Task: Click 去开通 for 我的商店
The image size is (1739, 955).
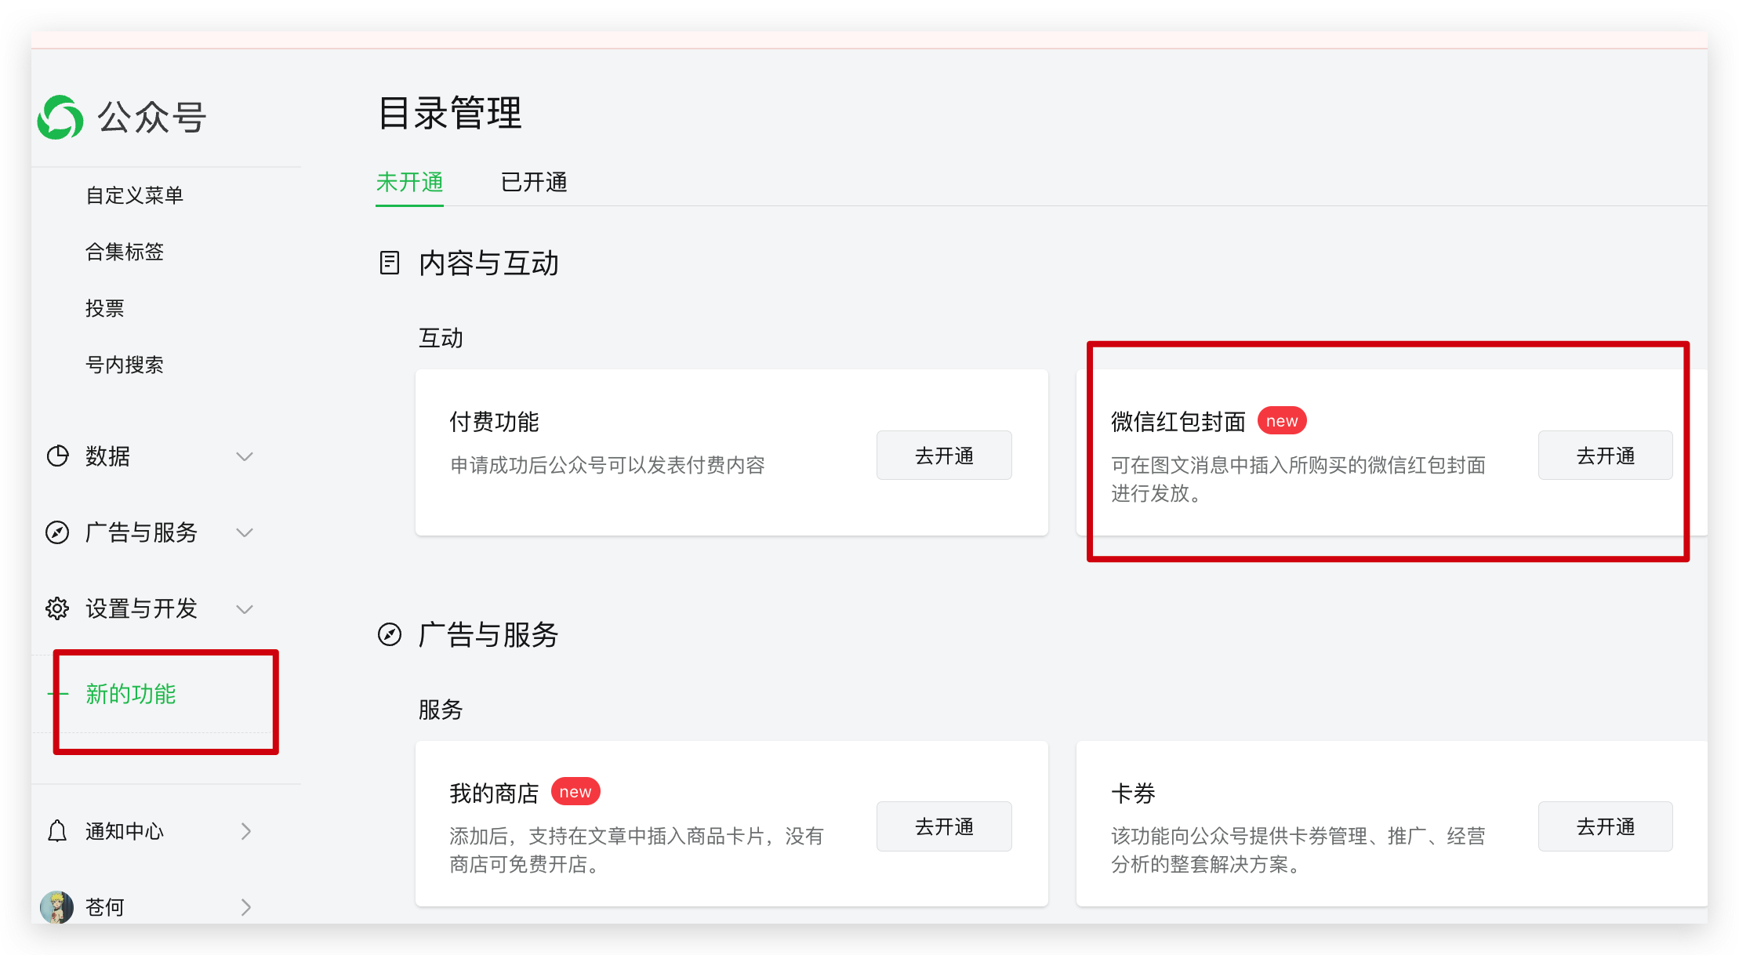Action: 944,826
